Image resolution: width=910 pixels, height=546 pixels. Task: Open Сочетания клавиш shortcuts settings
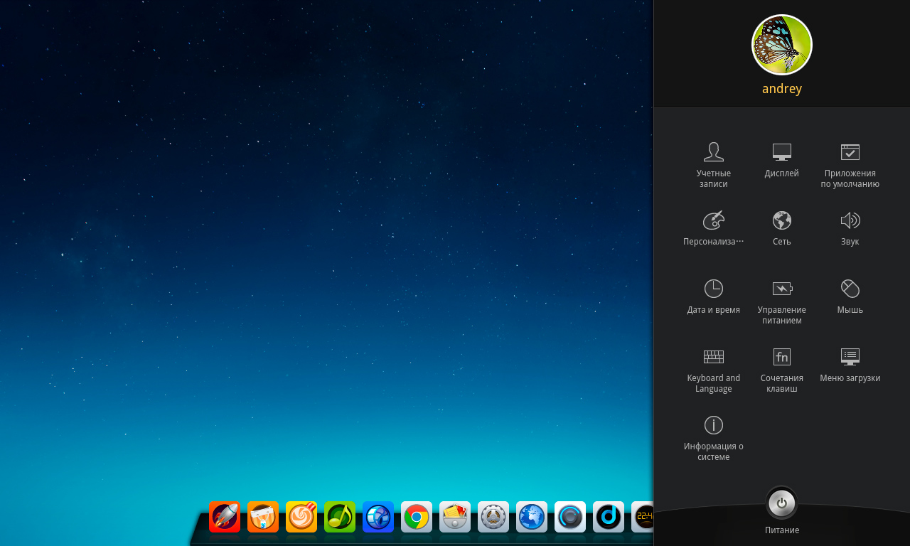(x=781, y=368)
